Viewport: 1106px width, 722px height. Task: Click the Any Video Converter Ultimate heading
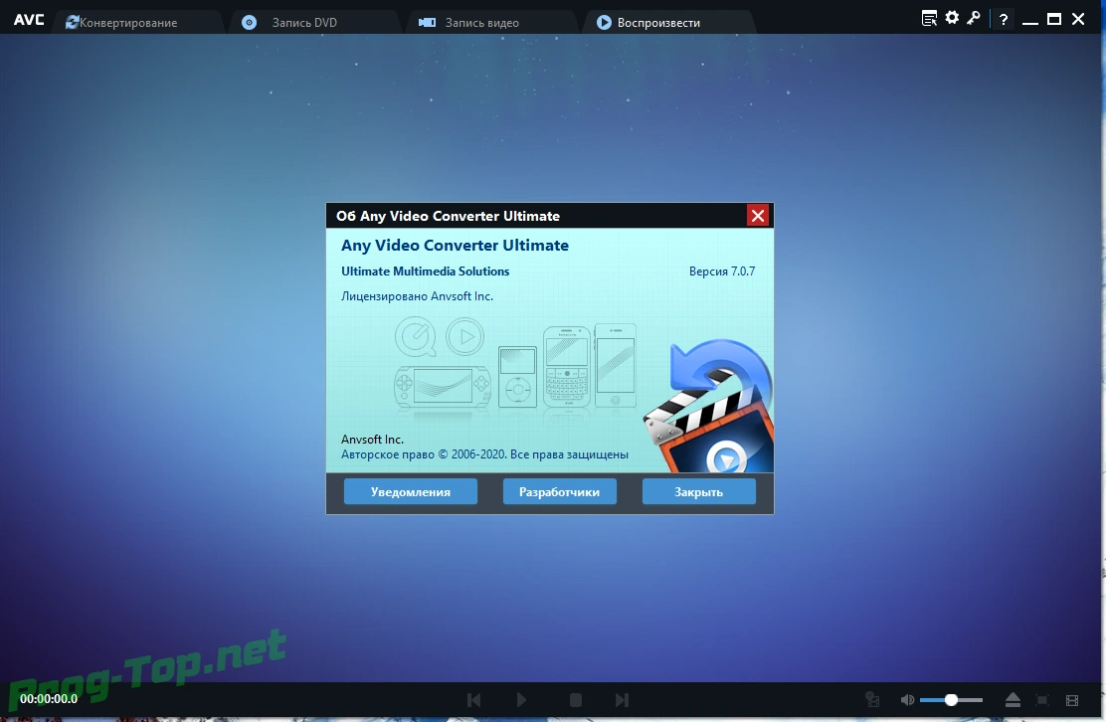point(455,246)
